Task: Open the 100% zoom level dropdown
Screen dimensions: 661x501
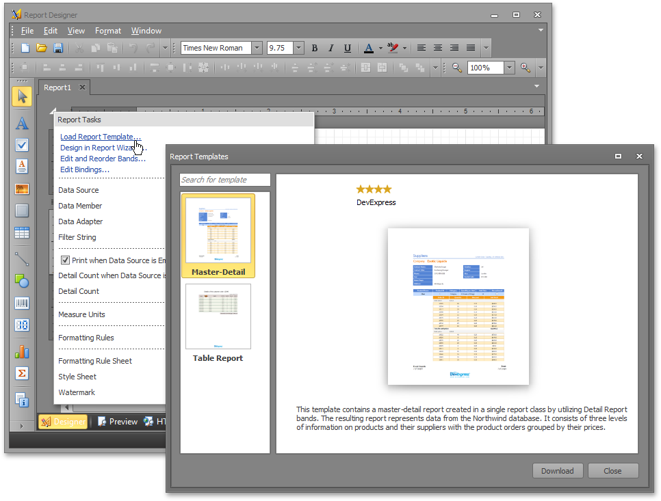Action: 509,68
